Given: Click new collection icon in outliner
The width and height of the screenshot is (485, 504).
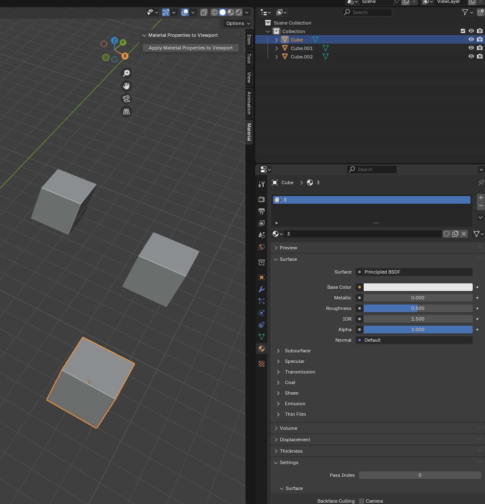Looking at the screenshot, I should pyautogui.click(x=480, y=12).
